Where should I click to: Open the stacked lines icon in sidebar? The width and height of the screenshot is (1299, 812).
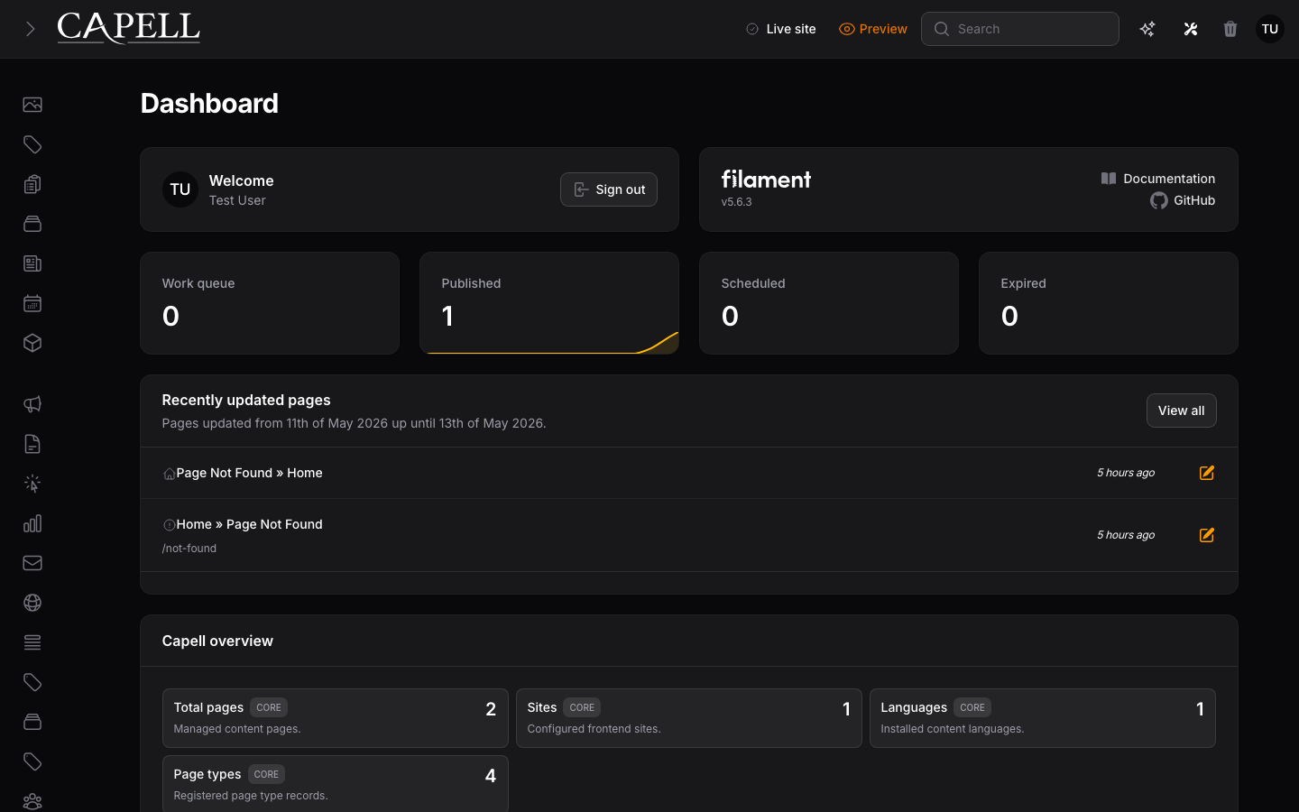[32, 642]
